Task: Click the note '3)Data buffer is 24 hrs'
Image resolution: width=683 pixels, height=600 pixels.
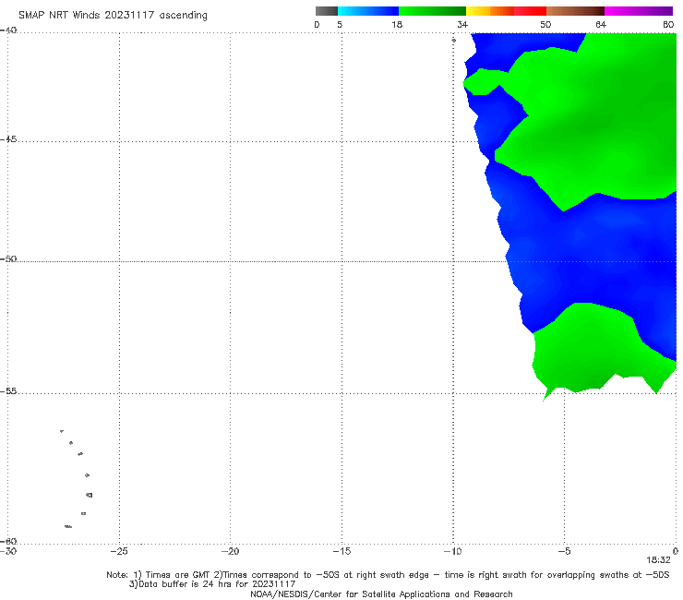Action: coord(212,584)
